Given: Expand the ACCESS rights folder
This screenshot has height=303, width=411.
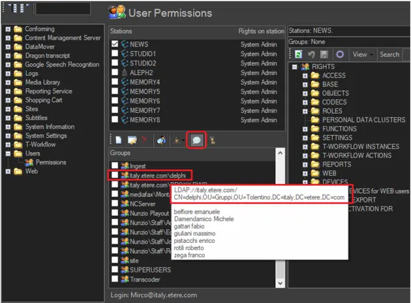Looking at the screenshot, I should coord(305,76).
